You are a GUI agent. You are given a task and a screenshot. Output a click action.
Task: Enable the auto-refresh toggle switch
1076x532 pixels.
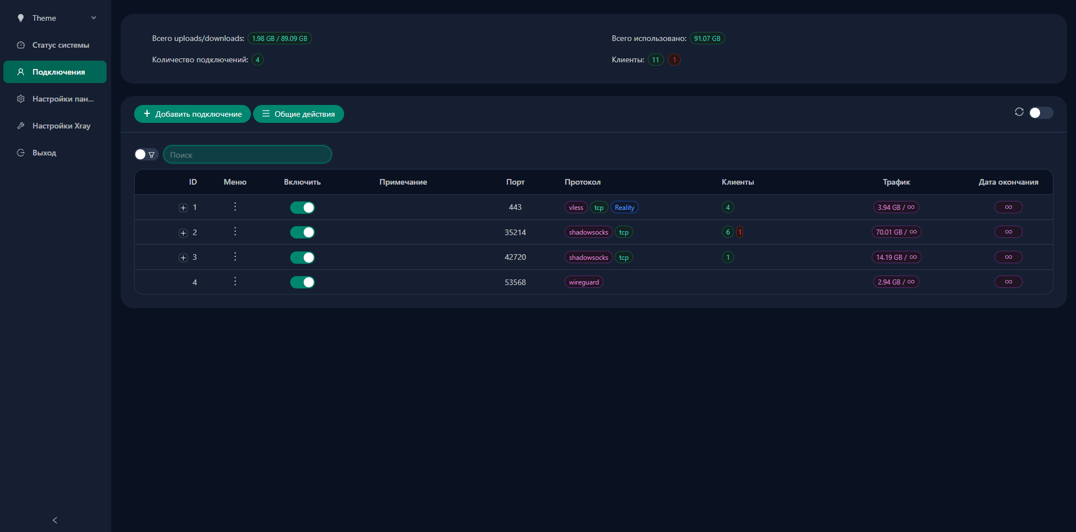[1041, 113]
